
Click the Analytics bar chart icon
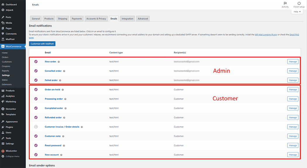[x=3, y=96]
